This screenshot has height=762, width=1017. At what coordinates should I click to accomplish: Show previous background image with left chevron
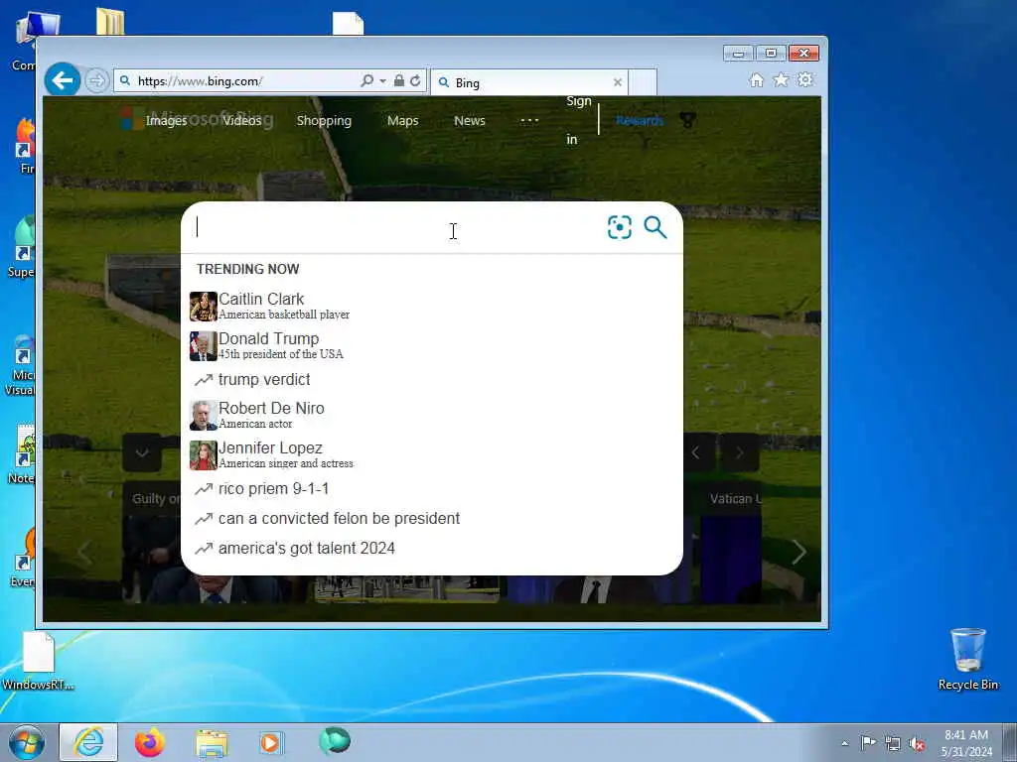point(695,452)
